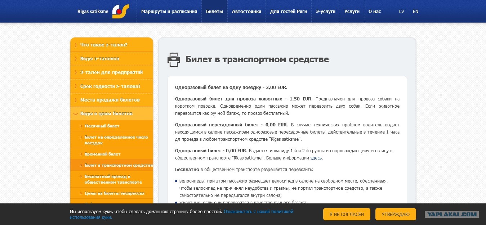This screenshot has height=225, width=486.
Task: Expand Э-талон для предприятий section
Action: pos(112,72)
